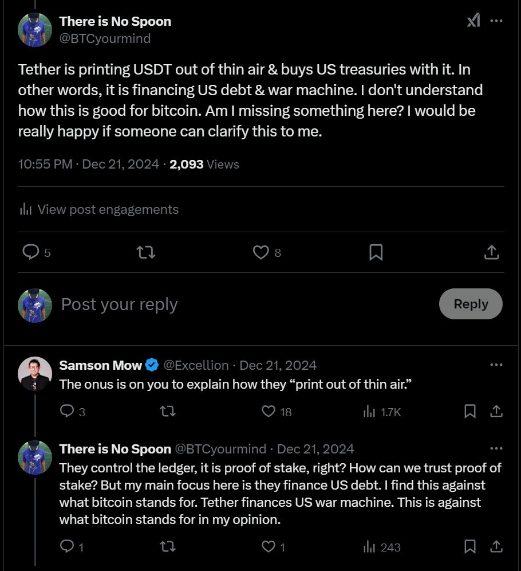The image size is (521, 571).
Task: Click the Grok icon on main post
Action: (x=473, y=21)
